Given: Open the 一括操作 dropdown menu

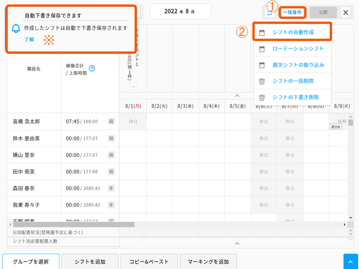Looking at the screenshot, I should [292, 12].
